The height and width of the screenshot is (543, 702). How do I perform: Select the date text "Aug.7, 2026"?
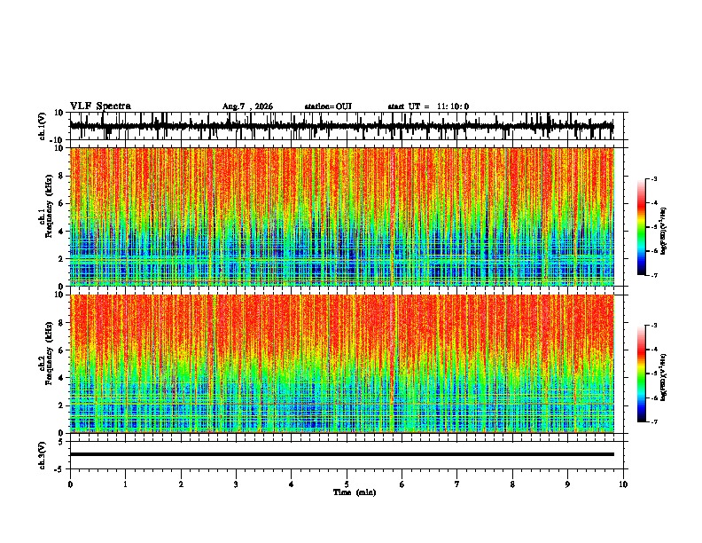tap(247, 106)
